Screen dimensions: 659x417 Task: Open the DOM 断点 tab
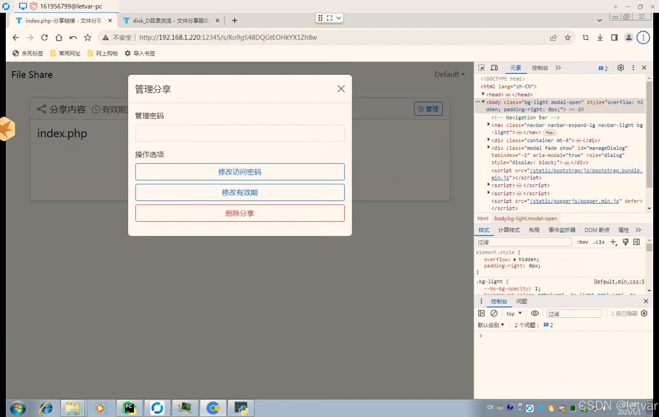597,230
